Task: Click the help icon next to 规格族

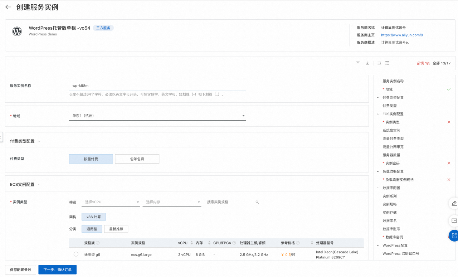Action: coord(98,243)
